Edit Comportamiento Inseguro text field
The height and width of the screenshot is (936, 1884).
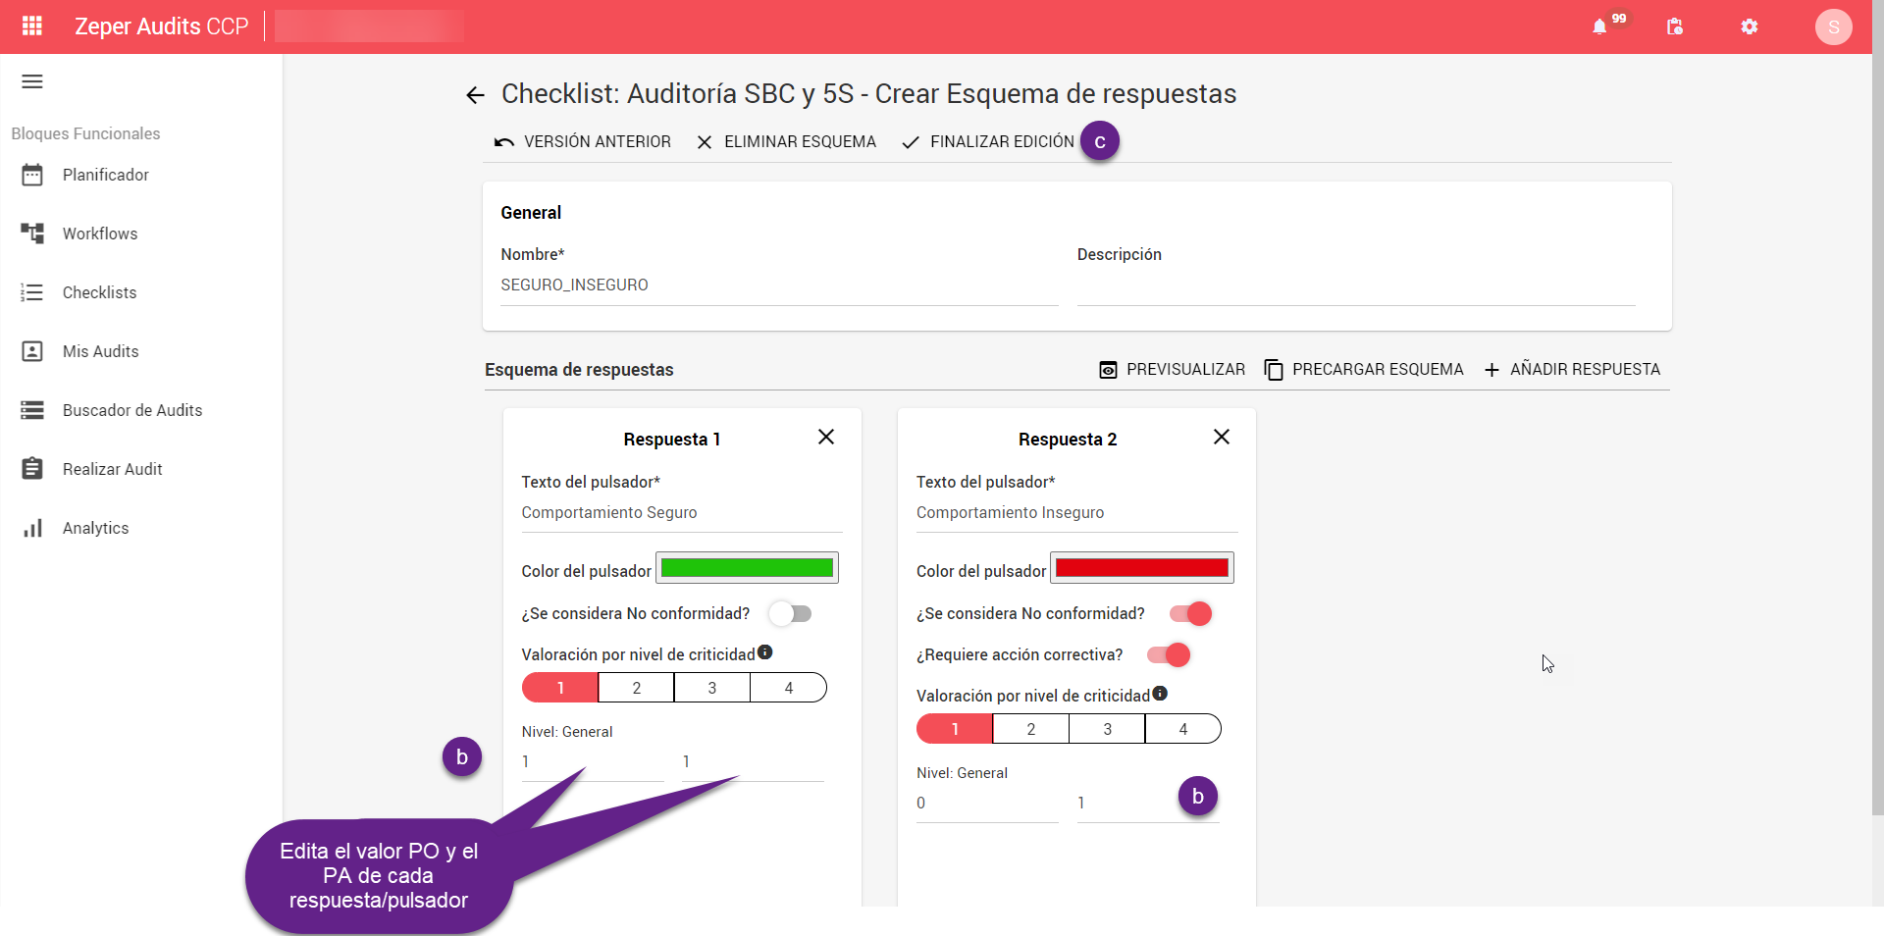pyautogui.click(x=1077, y=513)
